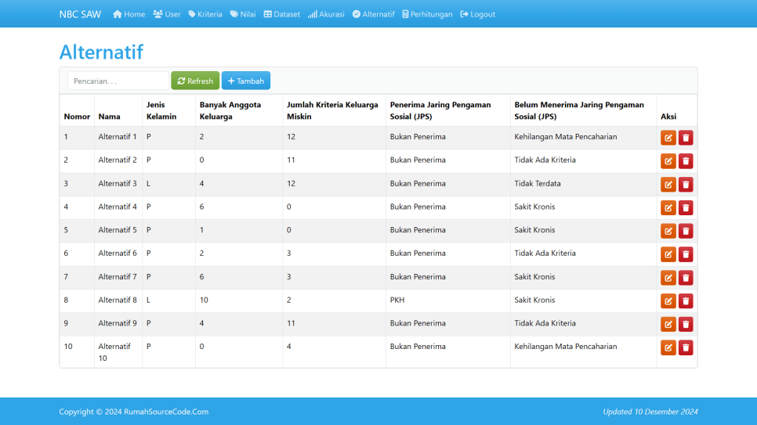
Task: Click the blue Tambah button
Action: coord(245,81)
